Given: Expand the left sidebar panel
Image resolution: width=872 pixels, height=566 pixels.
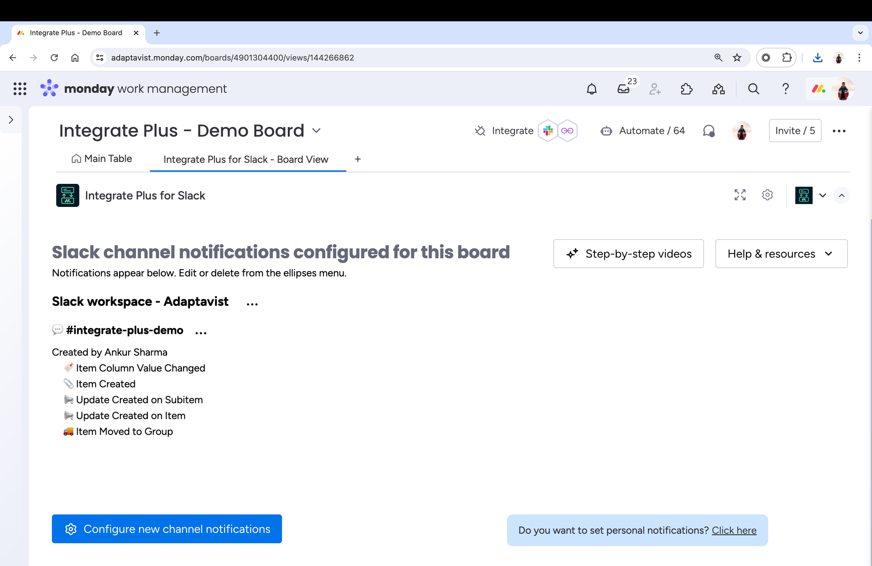Looking at the screenshot, I should 11,120.
